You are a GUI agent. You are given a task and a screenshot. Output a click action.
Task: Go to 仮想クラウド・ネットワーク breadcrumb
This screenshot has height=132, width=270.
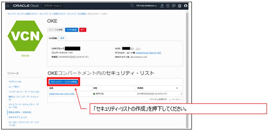[x=38, y=14]
